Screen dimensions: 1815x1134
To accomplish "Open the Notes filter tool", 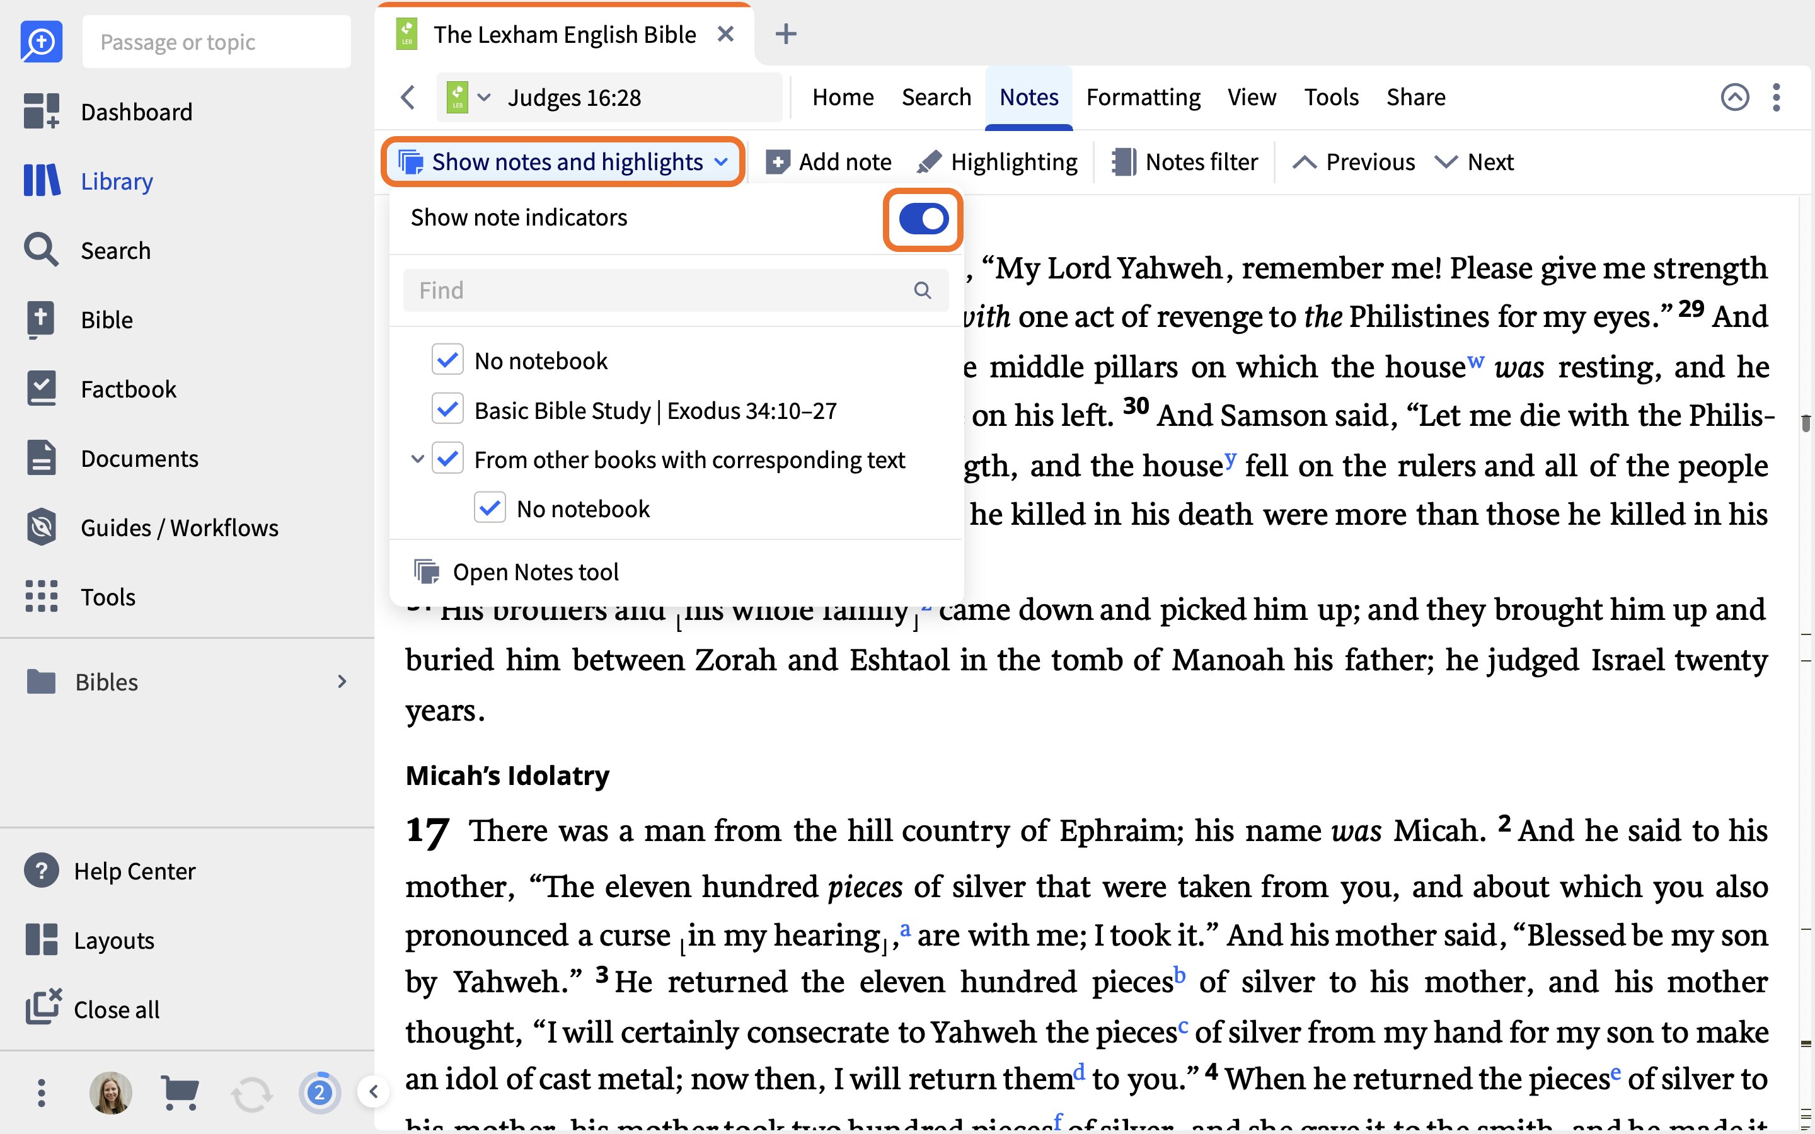I will pos(1184,162).
